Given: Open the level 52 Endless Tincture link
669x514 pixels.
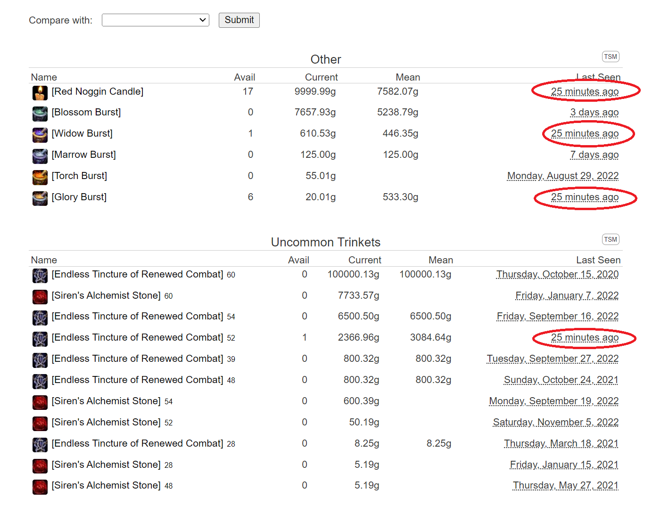Looking at the screenshot, I should click(x=137, y=337).
